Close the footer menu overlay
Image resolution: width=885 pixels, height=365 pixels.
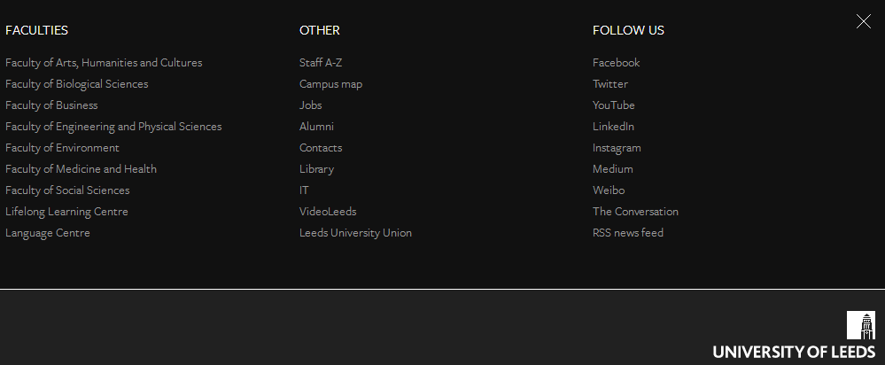864,21
